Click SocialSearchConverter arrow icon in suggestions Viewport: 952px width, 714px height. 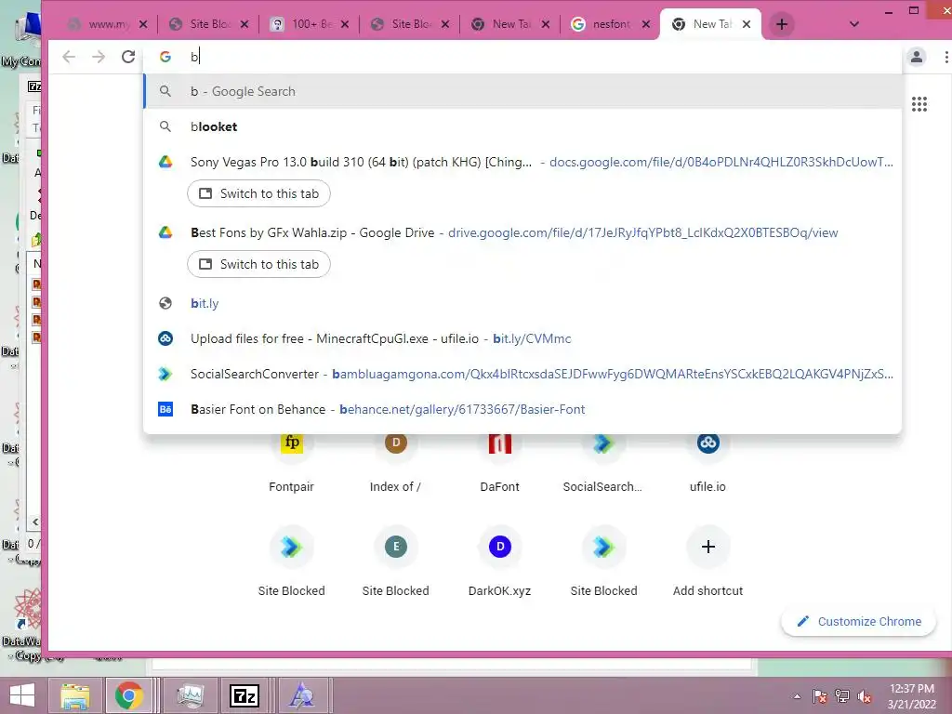165,374
